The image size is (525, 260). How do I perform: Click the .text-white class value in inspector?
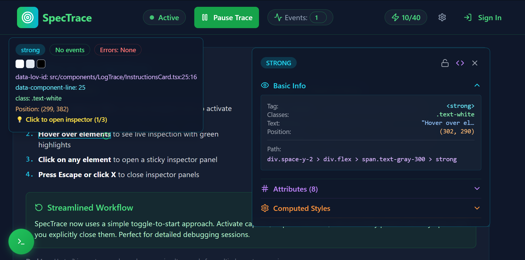click(455, 114)
